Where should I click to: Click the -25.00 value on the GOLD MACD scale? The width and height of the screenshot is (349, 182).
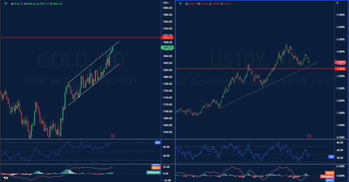(166, 181)
